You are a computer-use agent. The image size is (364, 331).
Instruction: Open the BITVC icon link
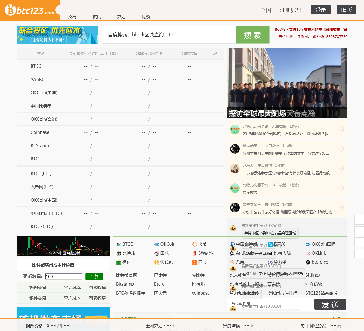(277, 244)
